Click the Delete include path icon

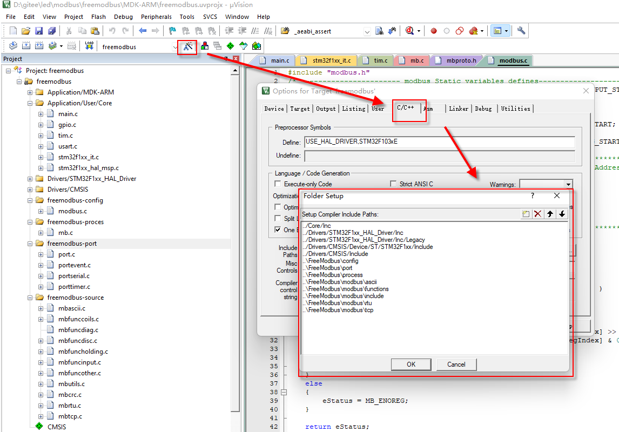coord(537,213)
